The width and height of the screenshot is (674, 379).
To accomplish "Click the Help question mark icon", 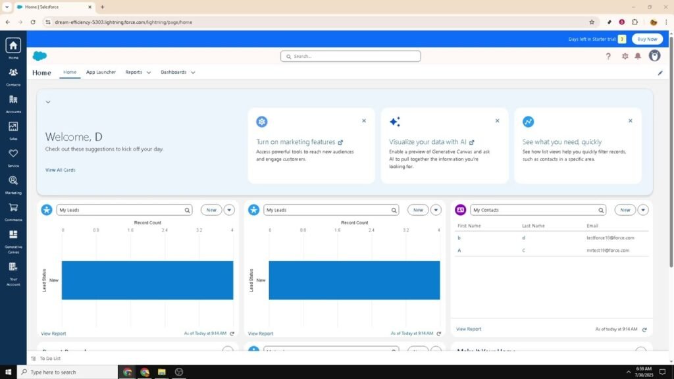I will [x=608, y=56].
